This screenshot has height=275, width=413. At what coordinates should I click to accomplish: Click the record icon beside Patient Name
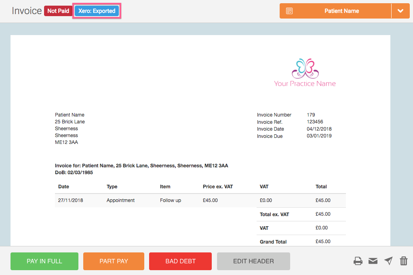tap(289, 11)
